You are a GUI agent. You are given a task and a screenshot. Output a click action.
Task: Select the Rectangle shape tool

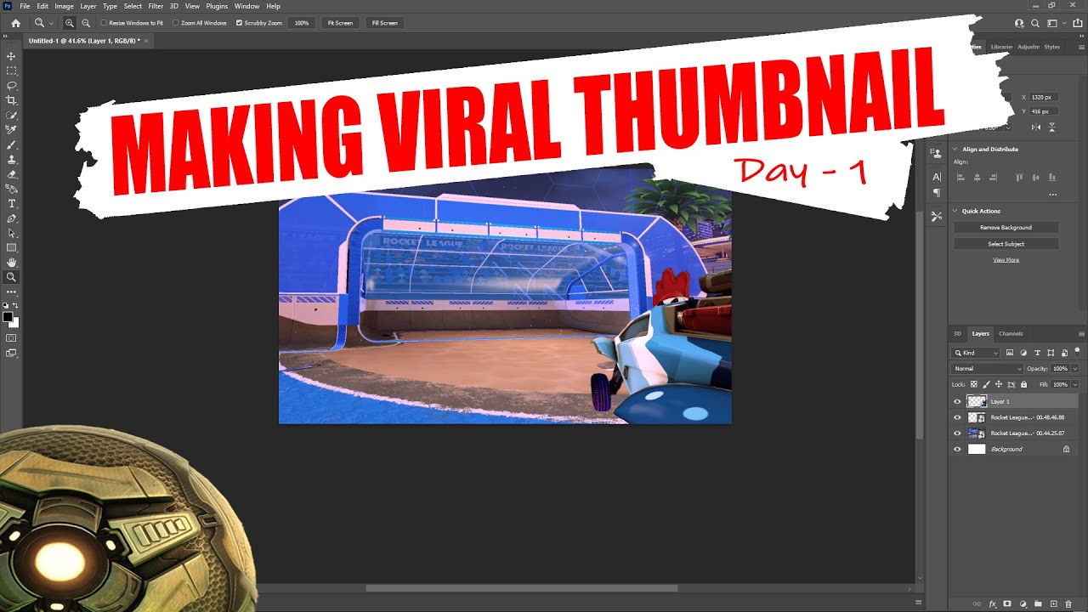click(x=11, y=248)
